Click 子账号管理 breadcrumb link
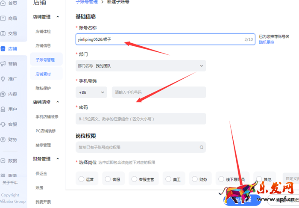This screenshot has height=208, width=299. coord(87,2)
